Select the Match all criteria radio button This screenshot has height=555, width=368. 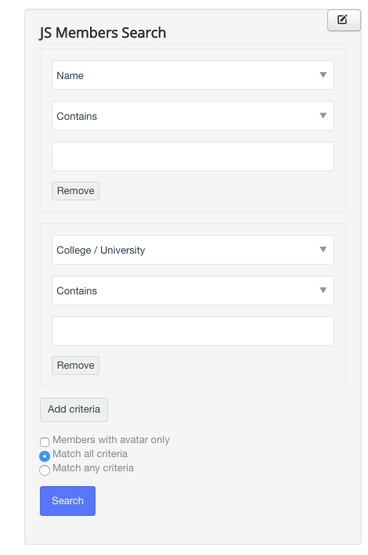pos(45,456)
